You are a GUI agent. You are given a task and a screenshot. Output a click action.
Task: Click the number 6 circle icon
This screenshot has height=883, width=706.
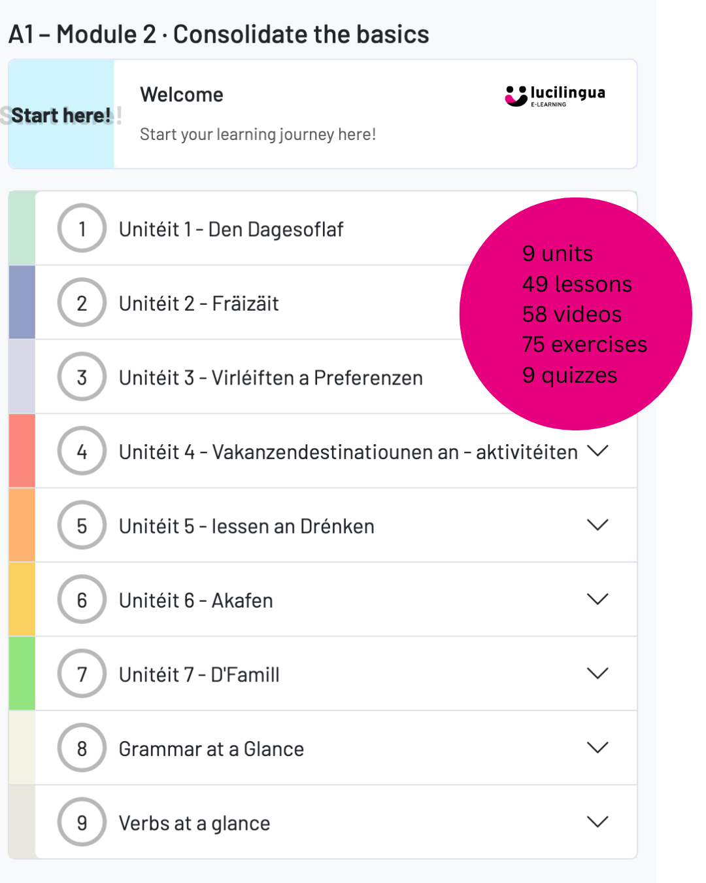coord(82,600)
